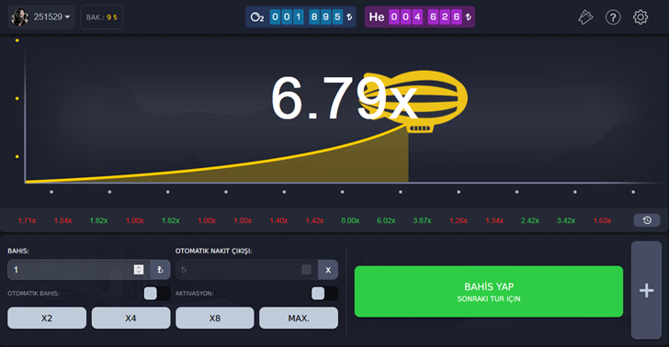Click the user avatar picture
This screenshot has width=669, height=347.
19,17
